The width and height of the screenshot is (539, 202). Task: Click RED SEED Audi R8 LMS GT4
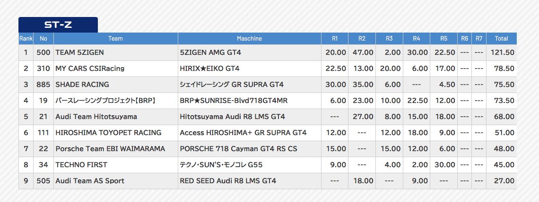228,181
